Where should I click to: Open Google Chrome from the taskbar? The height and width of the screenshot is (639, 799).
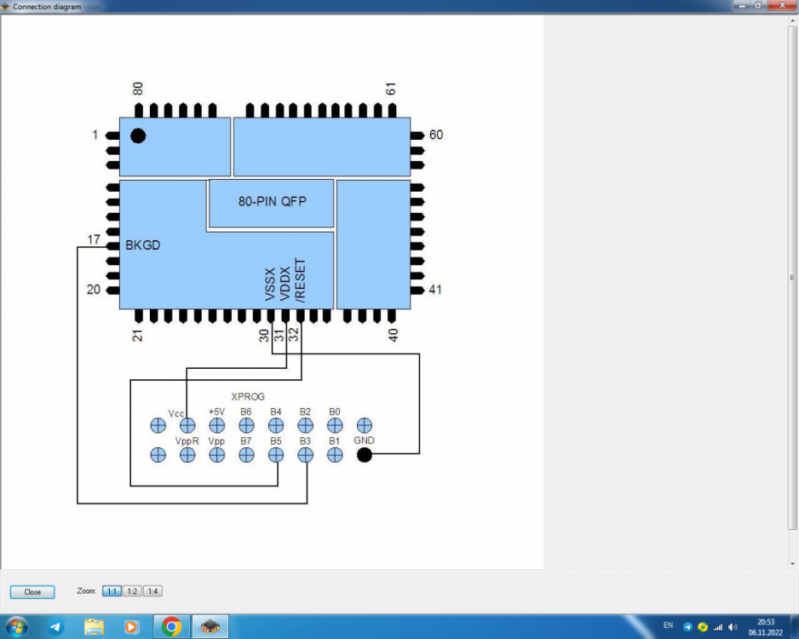171,627
